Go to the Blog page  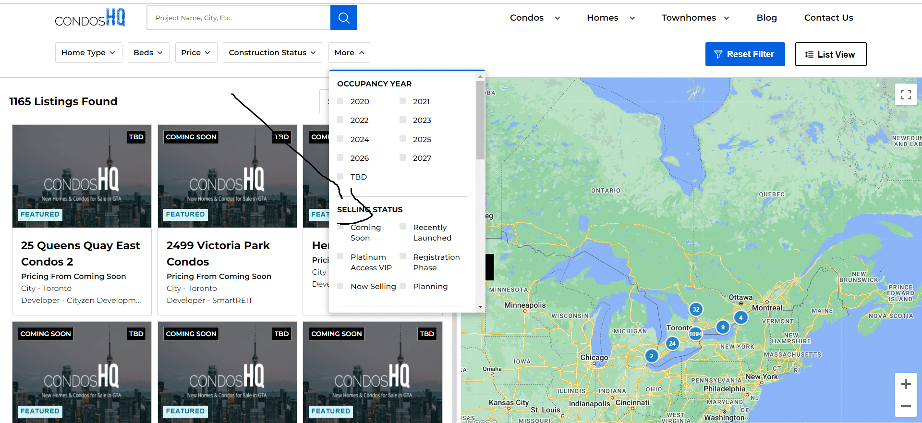766,18
